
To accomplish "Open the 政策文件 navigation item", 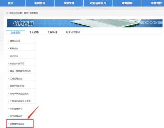I will [69, 3].
